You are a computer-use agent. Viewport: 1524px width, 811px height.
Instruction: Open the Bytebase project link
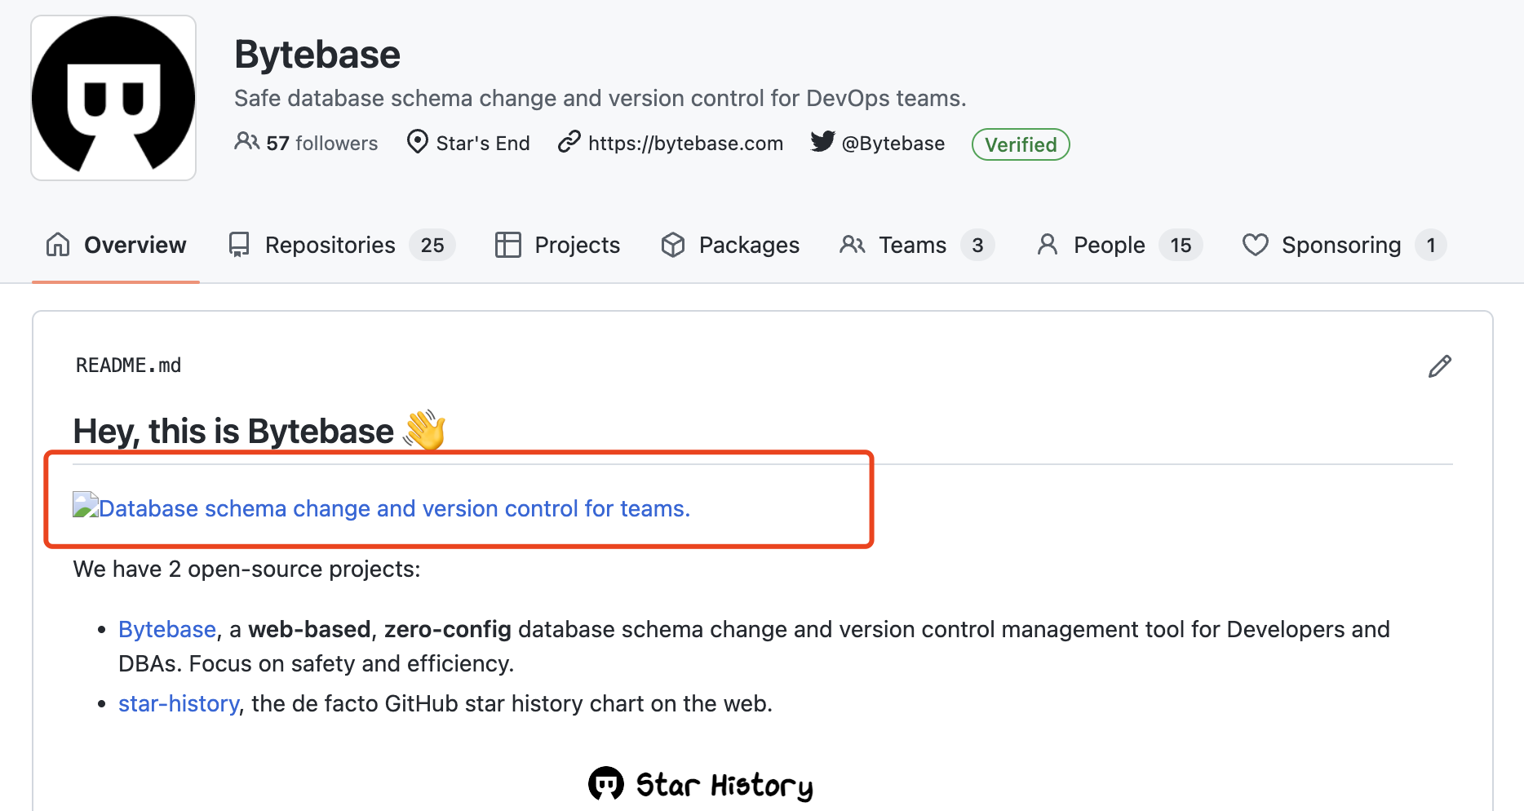point(167,629)
